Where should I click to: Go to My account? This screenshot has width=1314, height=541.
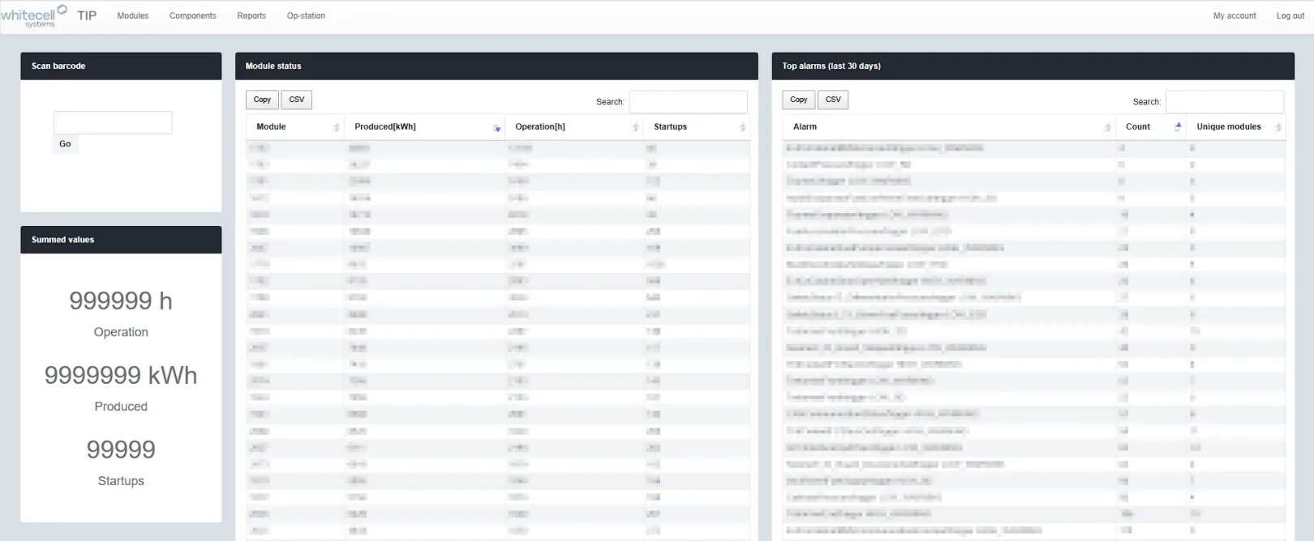[x=1235, y=15]
